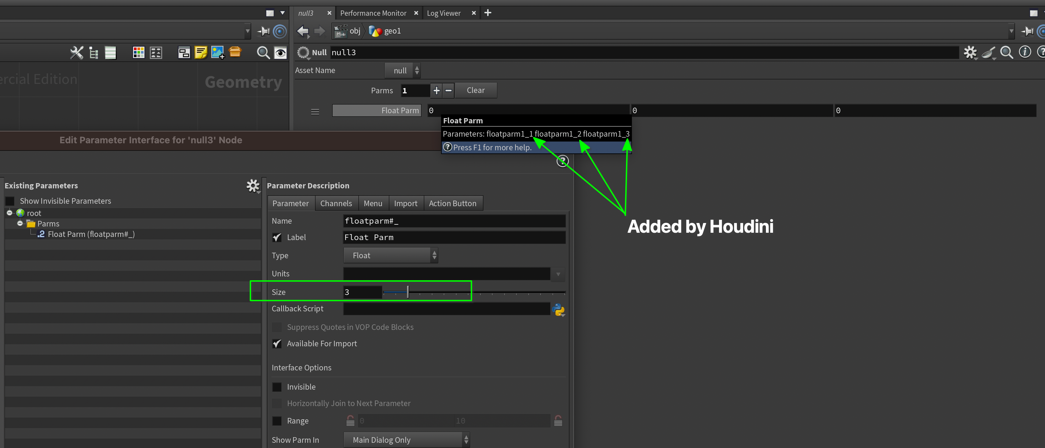Screen dimensions: 1045x448
Task: Click the plus button to add a parm
Action: coord(436,91)
